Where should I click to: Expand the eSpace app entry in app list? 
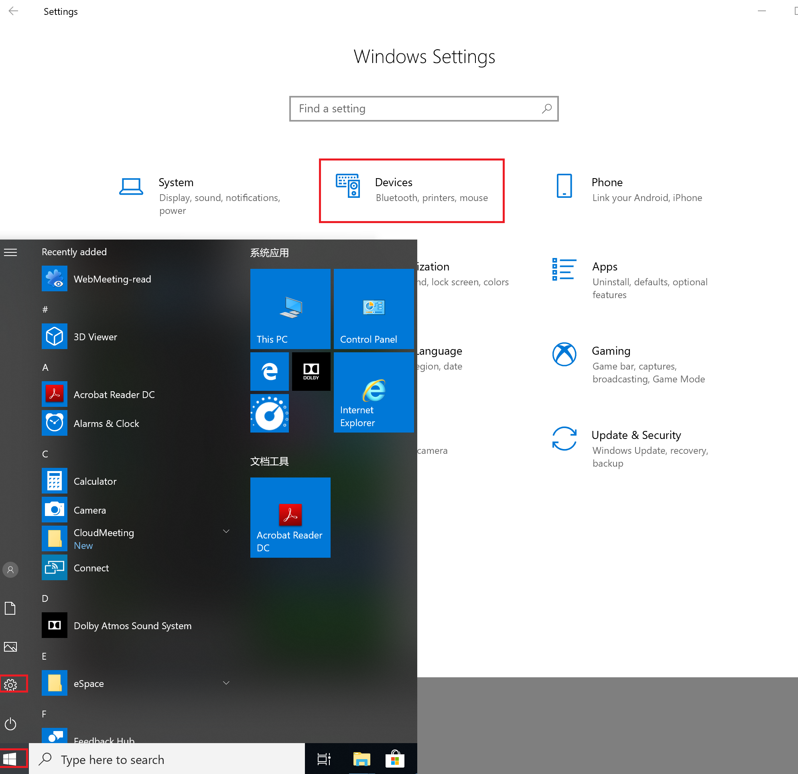pos(227,683)
